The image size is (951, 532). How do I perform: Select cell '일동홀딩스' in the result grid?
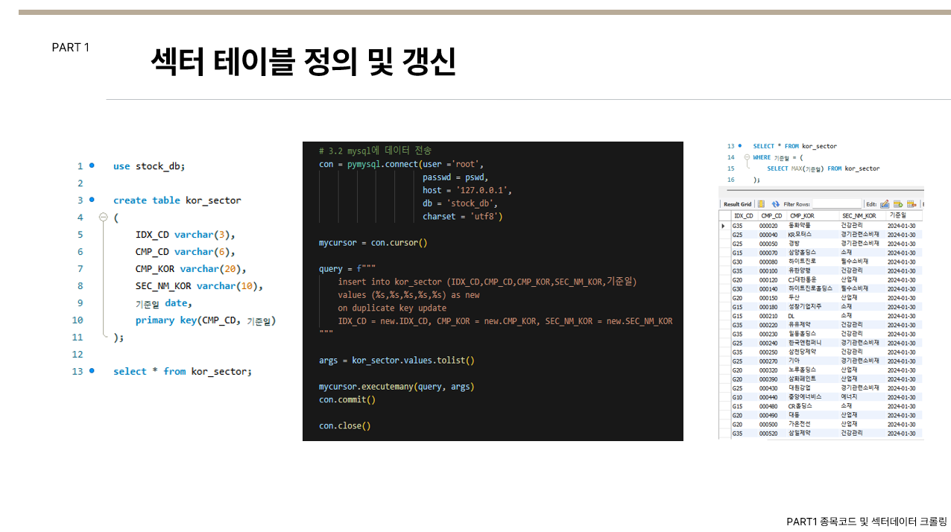[802, 334]
